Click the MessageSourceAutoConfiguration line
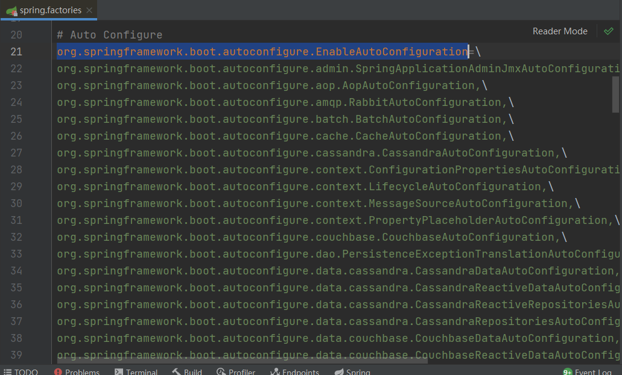 [x=319, y=203]
